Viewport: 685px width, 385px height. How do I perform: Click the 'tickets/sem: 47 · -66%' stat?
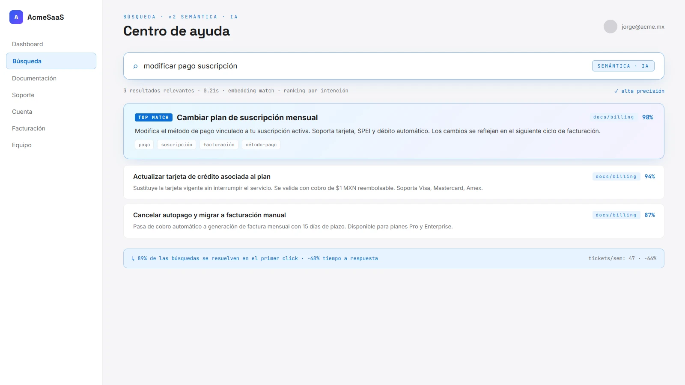[x=622, y=258]
